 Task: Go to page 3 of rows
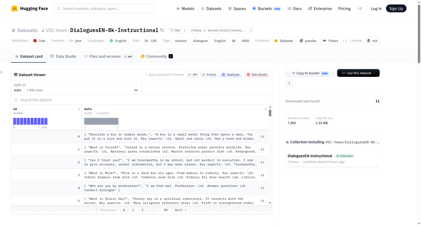coord(142,210)
